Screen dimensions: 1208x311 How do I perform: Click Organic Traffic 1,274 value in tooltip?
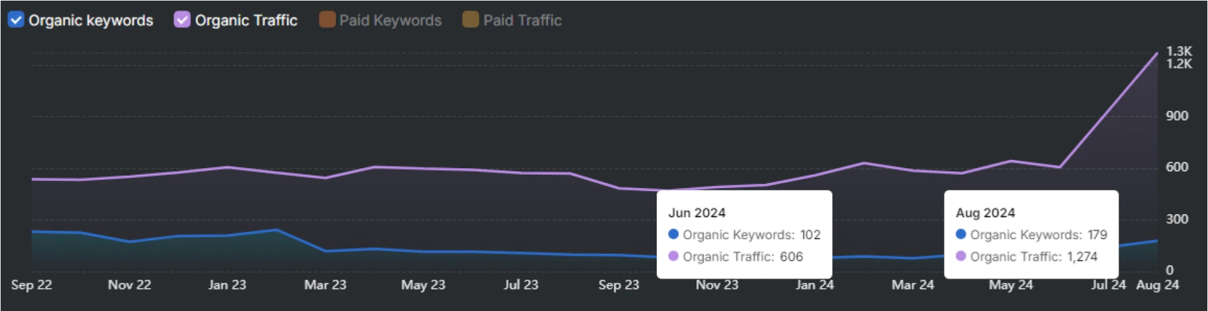tap(1082, 257)
